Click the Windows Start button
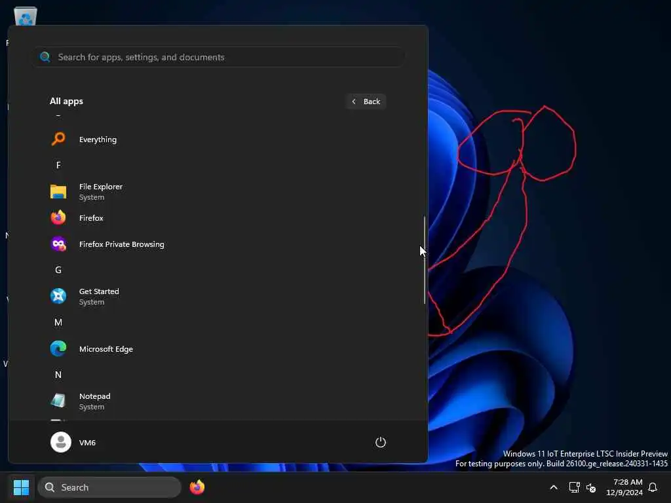Viewport: 671px width, 503px height. tap(21, 487)
